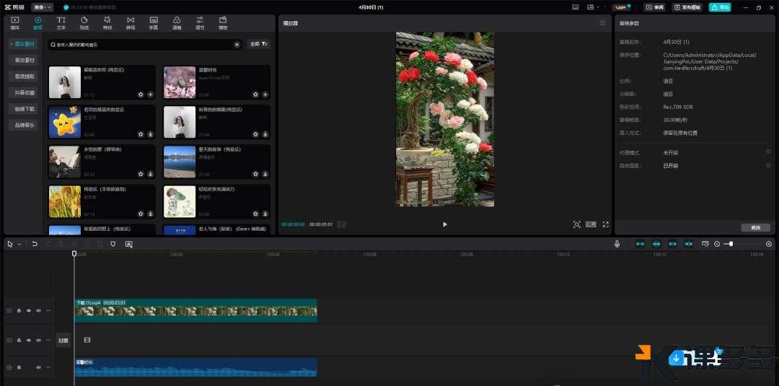Zoom in the timeline
Image resolution: width=779 pixels, height=386 pixels.
point(769,244)
